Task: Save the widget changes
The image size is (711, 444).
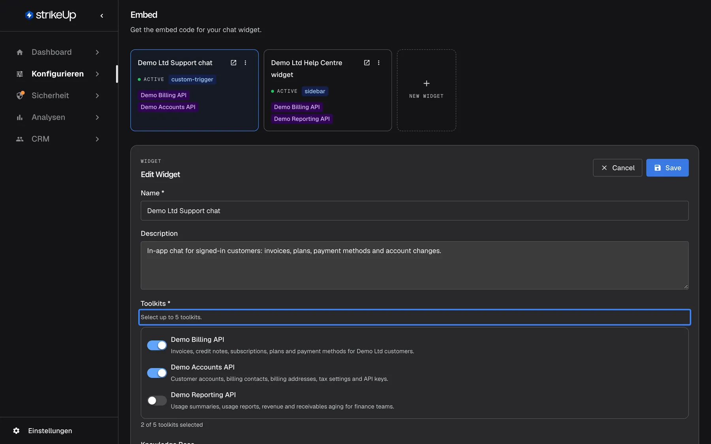Action: pyautogui.click(x=667, y=168)
